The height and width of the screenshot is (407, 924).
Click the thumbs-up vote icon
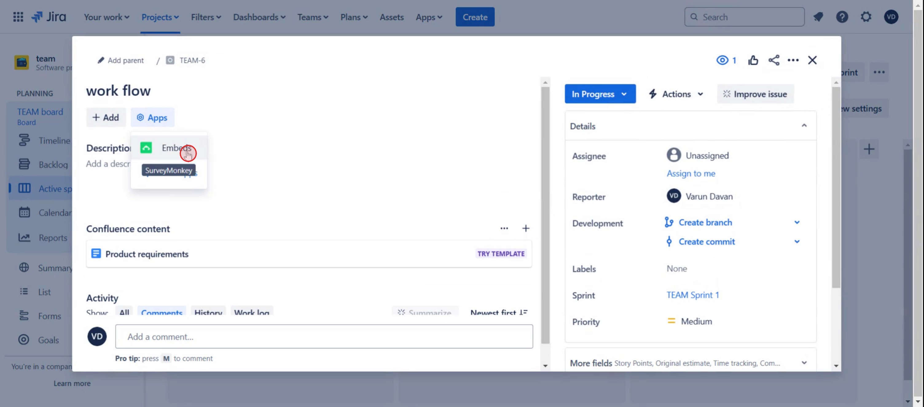pyautogui.click(x=753, y=60)
